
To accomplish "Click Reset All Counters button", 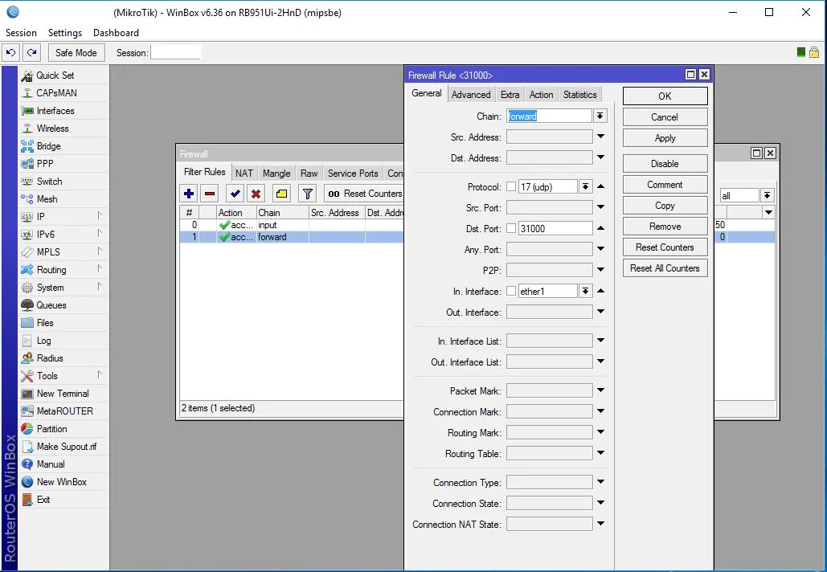I will tap(665, 268).
